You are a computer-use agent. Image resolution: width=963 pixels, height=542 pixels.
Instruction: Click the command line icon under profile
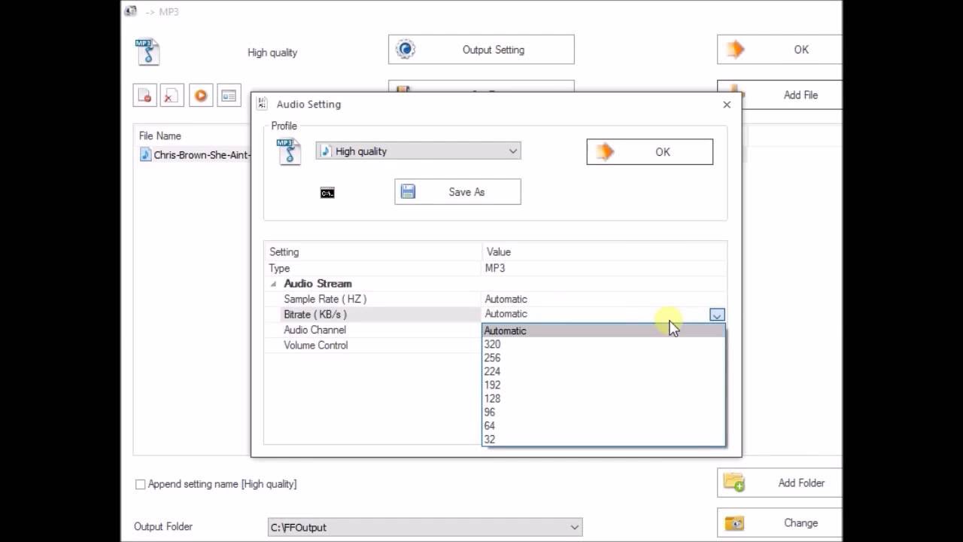[x=327, y=193]
